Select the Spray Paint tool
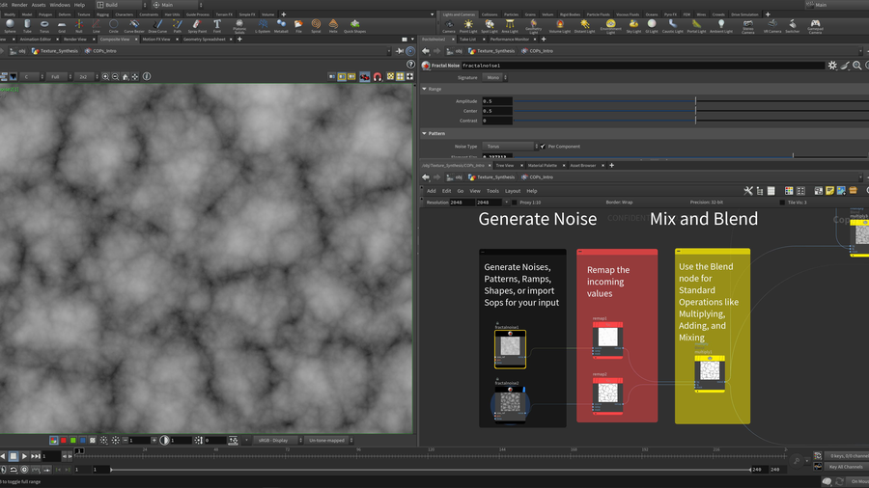Viewport: 869px width, 488px height. (197, 26)
